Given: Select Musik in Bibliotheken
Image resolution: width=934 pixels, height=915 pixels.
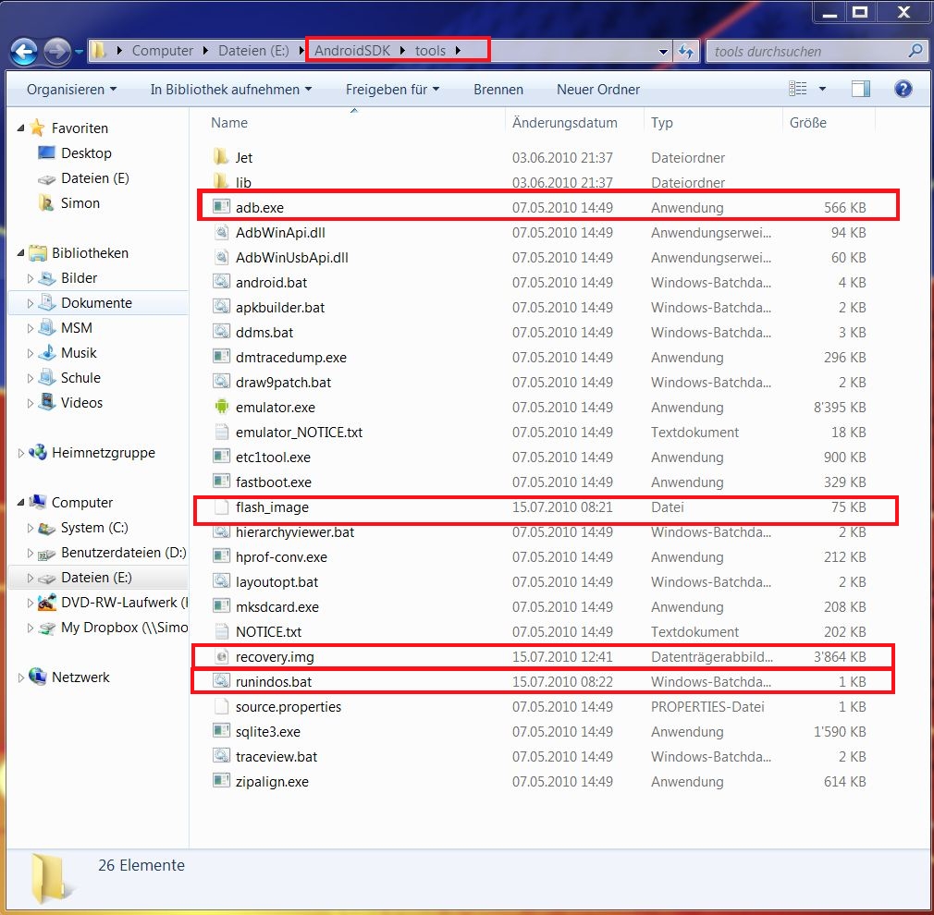Looking at the screenshot, I should tap(79, 353).
